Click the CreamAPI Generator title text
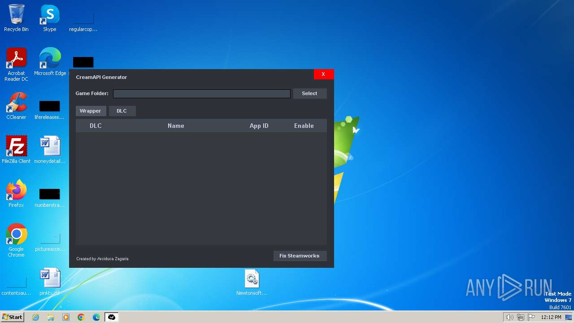Viewport: 574px width, 323px height. 101,77
